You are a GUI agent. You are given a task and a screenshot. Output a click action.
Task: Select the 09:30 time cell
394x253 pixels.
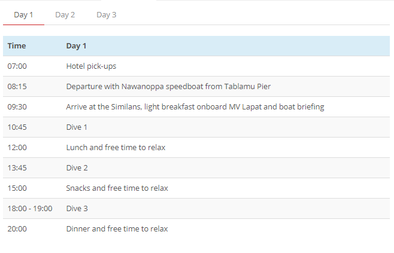point(17,107)
